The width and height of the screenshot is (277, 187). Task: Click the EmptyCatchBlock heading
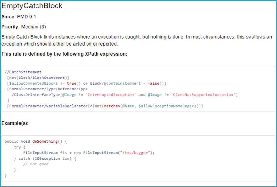click(32, 6)
